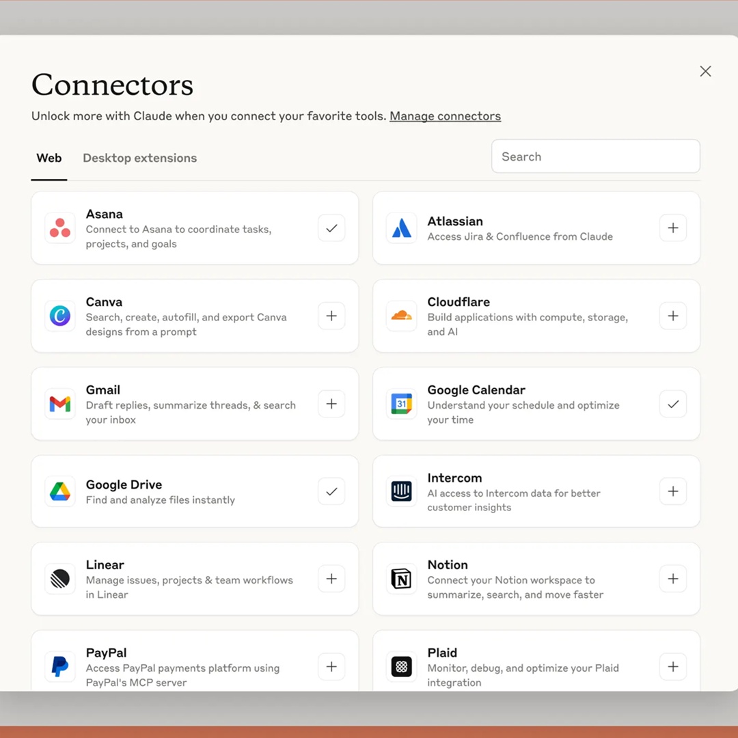Click the Canva logo icon
This screenshot has height=738, width=738.
[59, 316]
